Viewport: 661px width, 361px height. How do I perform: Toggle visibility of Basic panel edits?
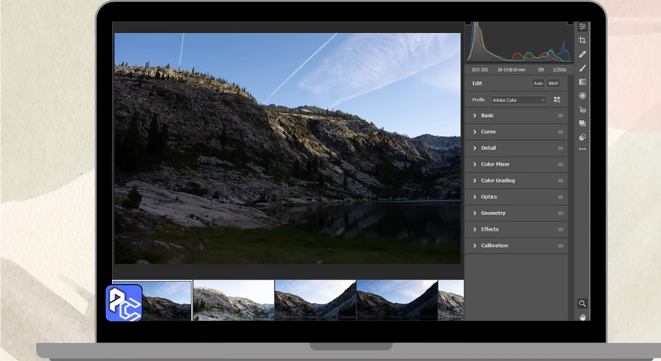coord(560,116)
